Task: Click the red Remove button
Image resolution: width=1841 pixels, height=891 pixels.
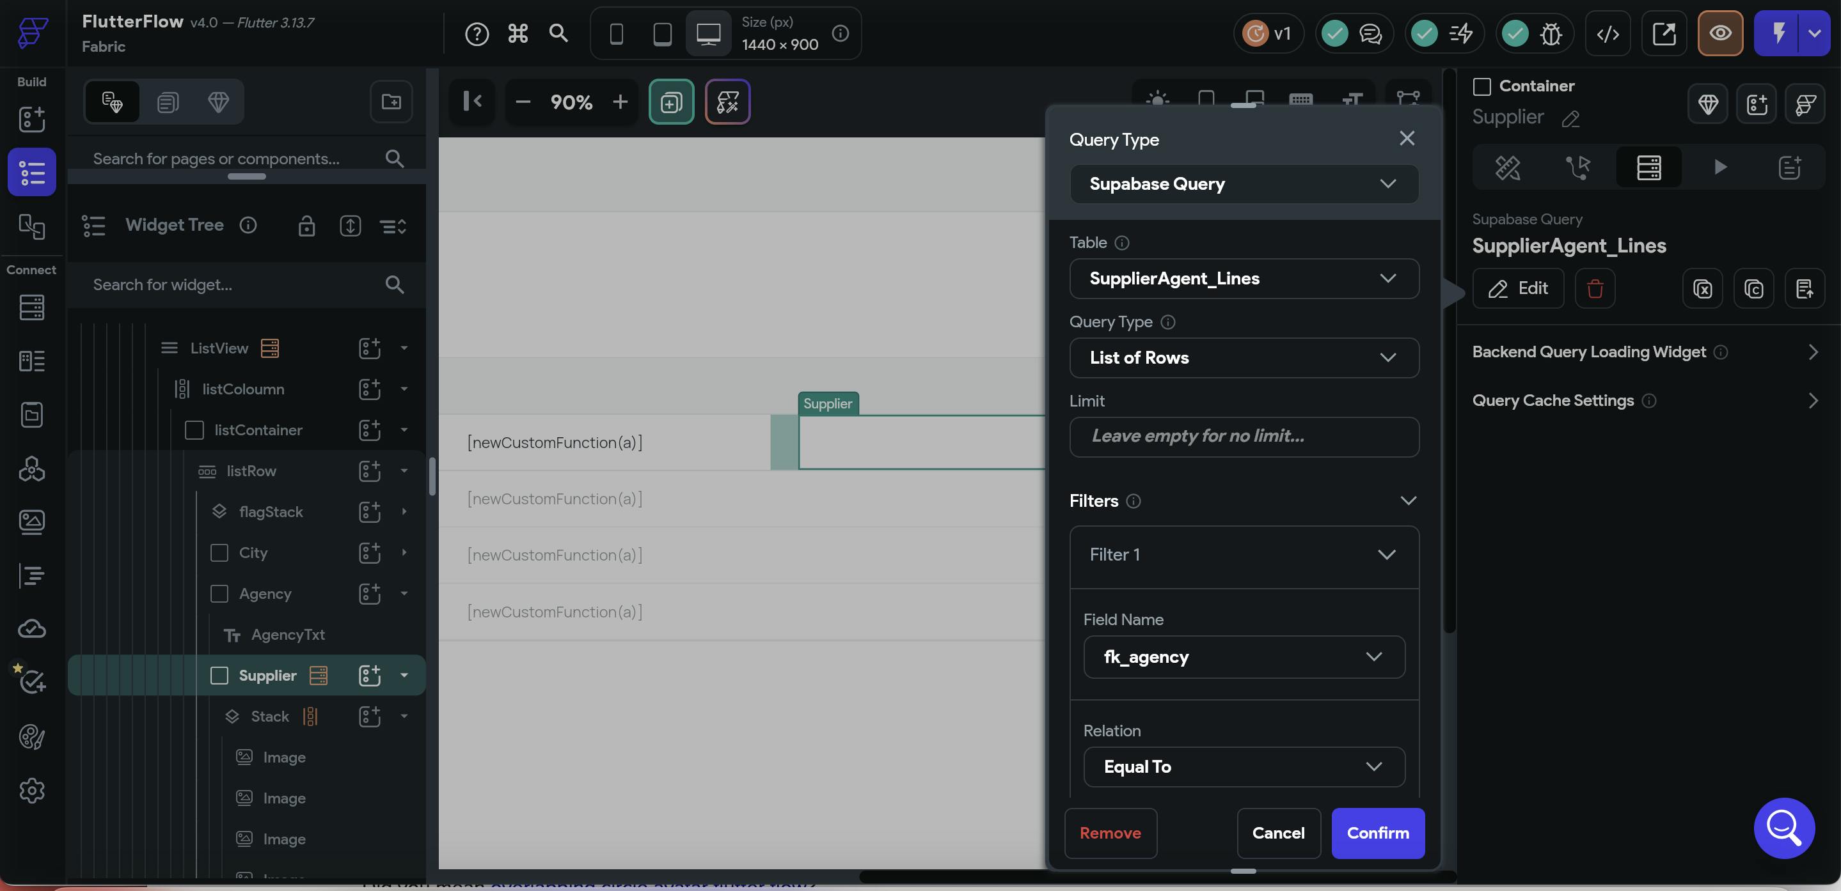Action: click(1110, 833)
